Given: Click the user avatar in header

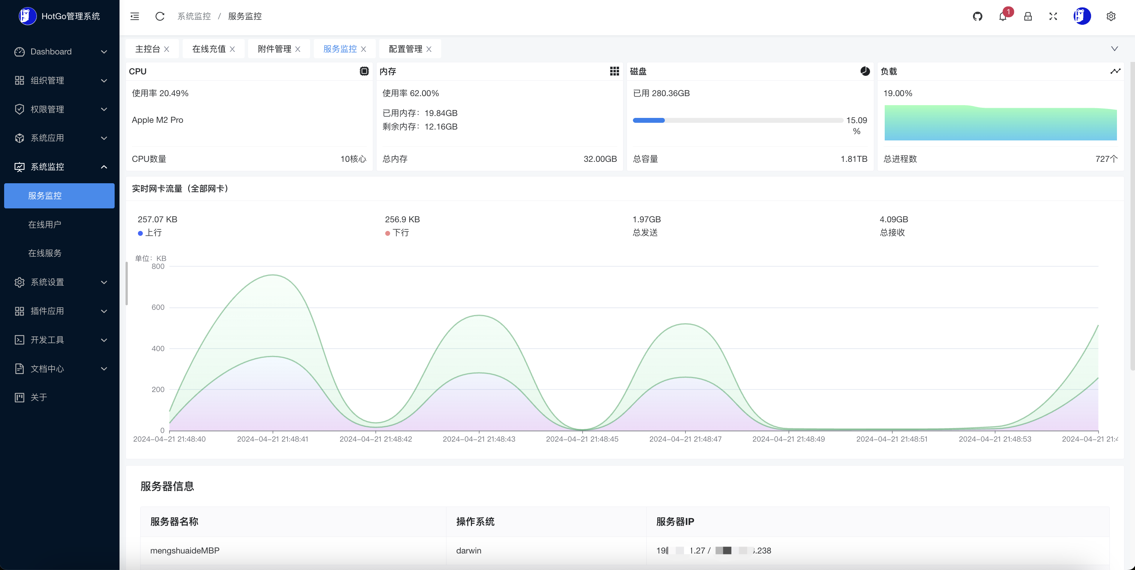Looking at the screenshot, I should [1082, 16].
